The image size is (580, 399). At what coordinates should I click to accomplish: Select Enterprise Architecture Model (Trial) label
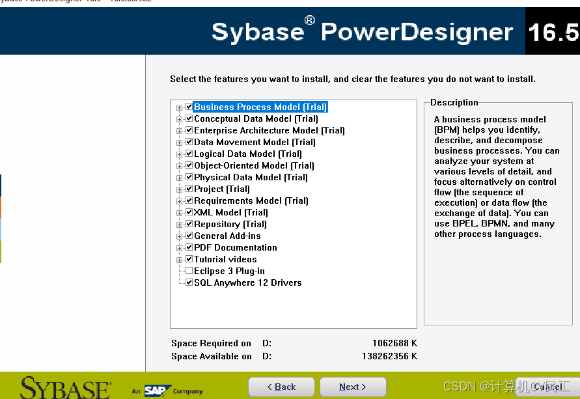click(269, 130)
